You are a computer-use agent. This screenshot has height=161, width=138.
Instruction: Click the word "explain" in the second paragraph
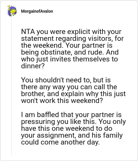72,94
